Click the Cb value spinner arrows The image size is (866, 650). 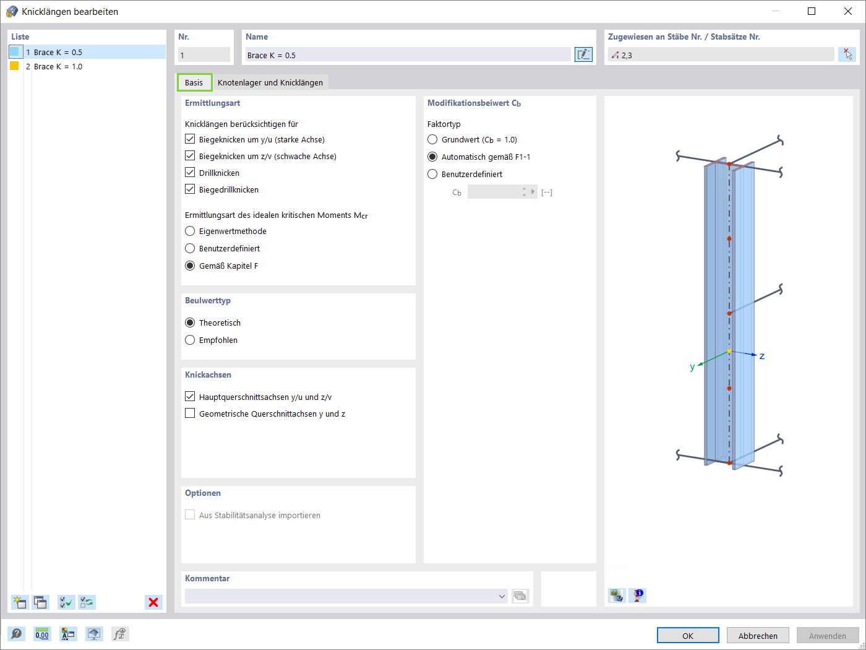[525, 192]
